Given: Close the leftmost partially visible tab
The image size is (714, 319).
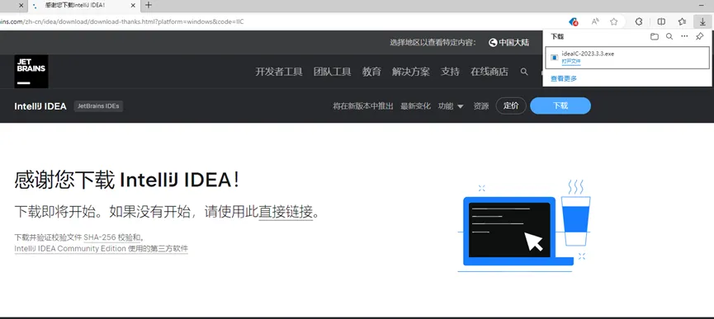Looking at the screenshot, I should pyautogui.click(x=21, y=6).
